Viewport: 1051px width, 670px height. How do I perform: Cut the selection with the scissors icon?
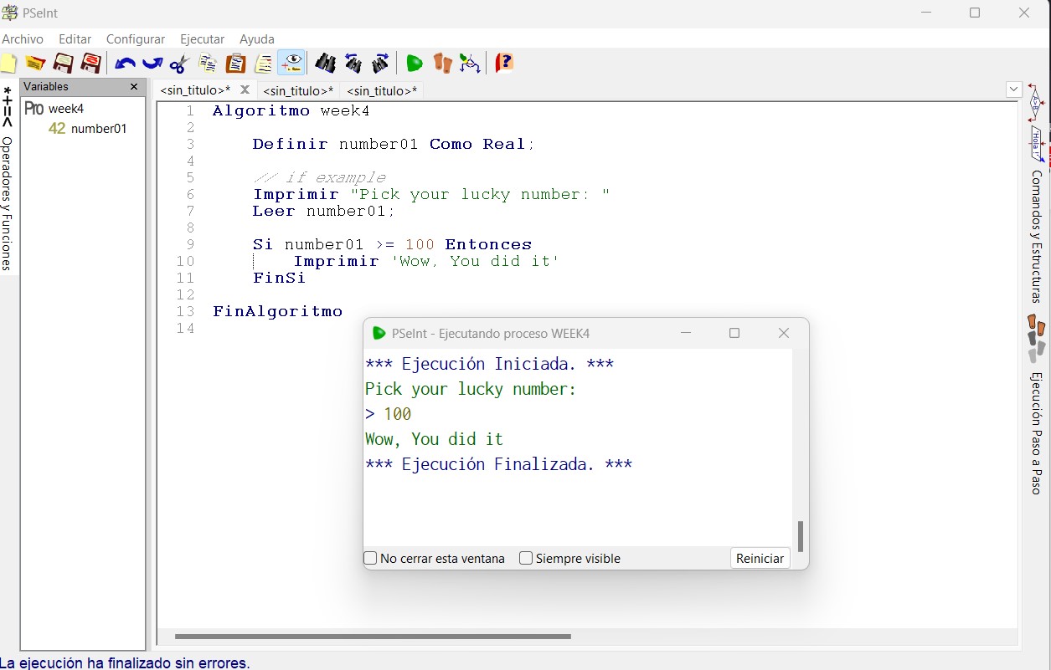(x=179, y=64)
